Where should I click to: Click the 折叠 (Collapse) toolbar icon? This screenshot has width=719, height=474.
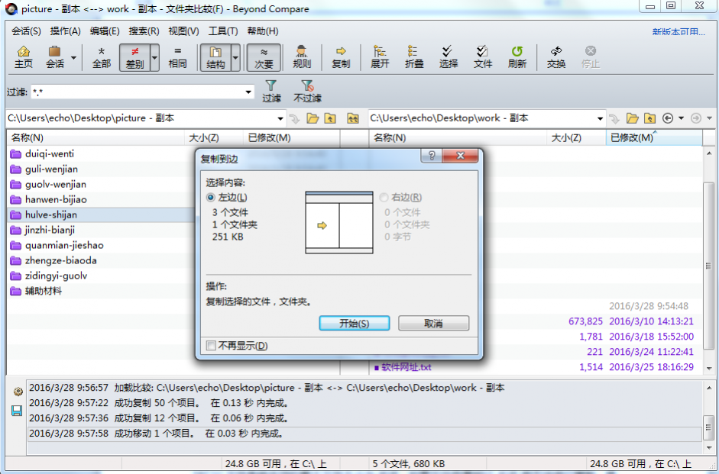(413, 57)
